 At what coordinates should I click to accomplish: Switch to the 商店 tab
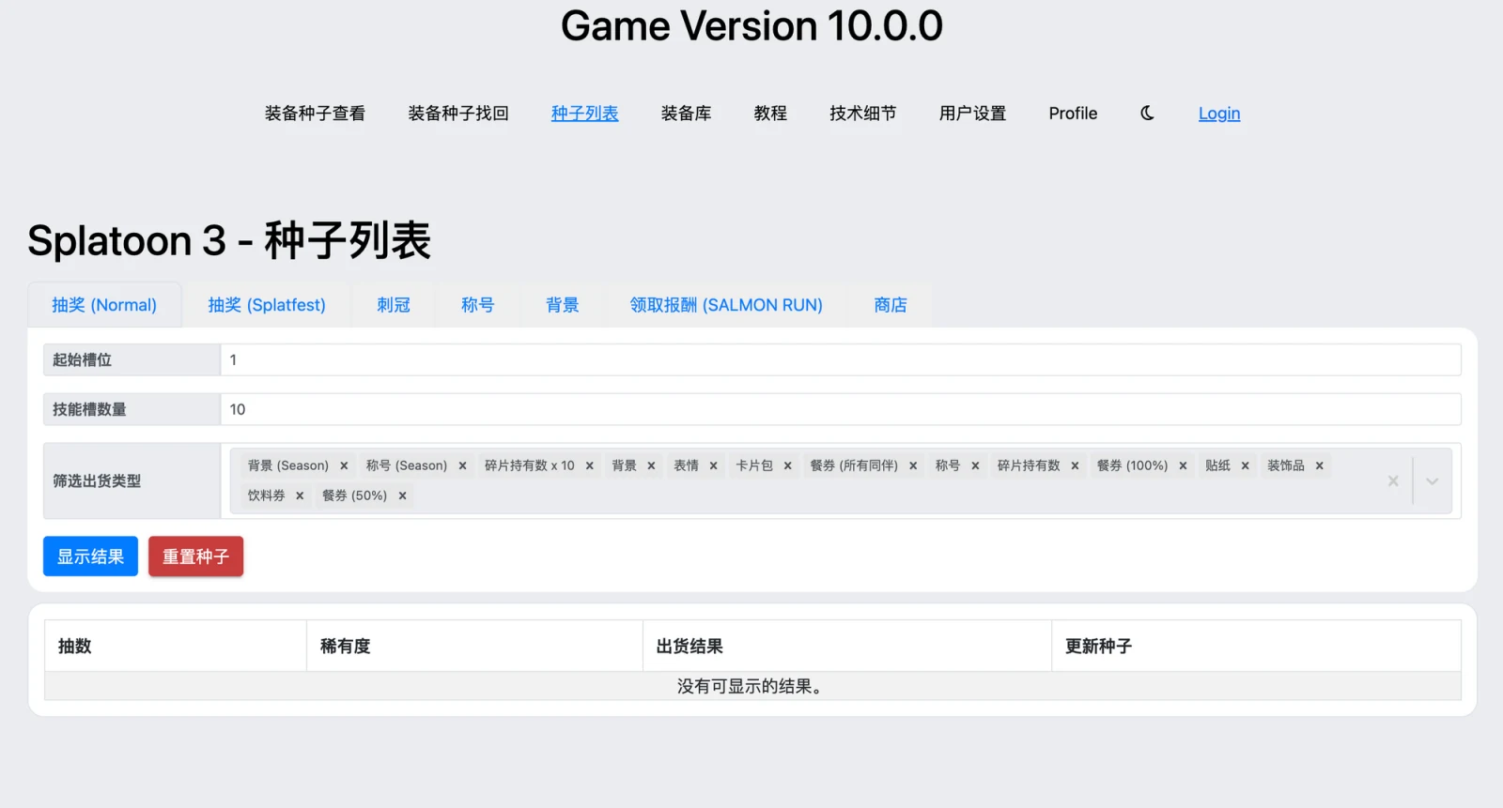(x=891, y=305)
